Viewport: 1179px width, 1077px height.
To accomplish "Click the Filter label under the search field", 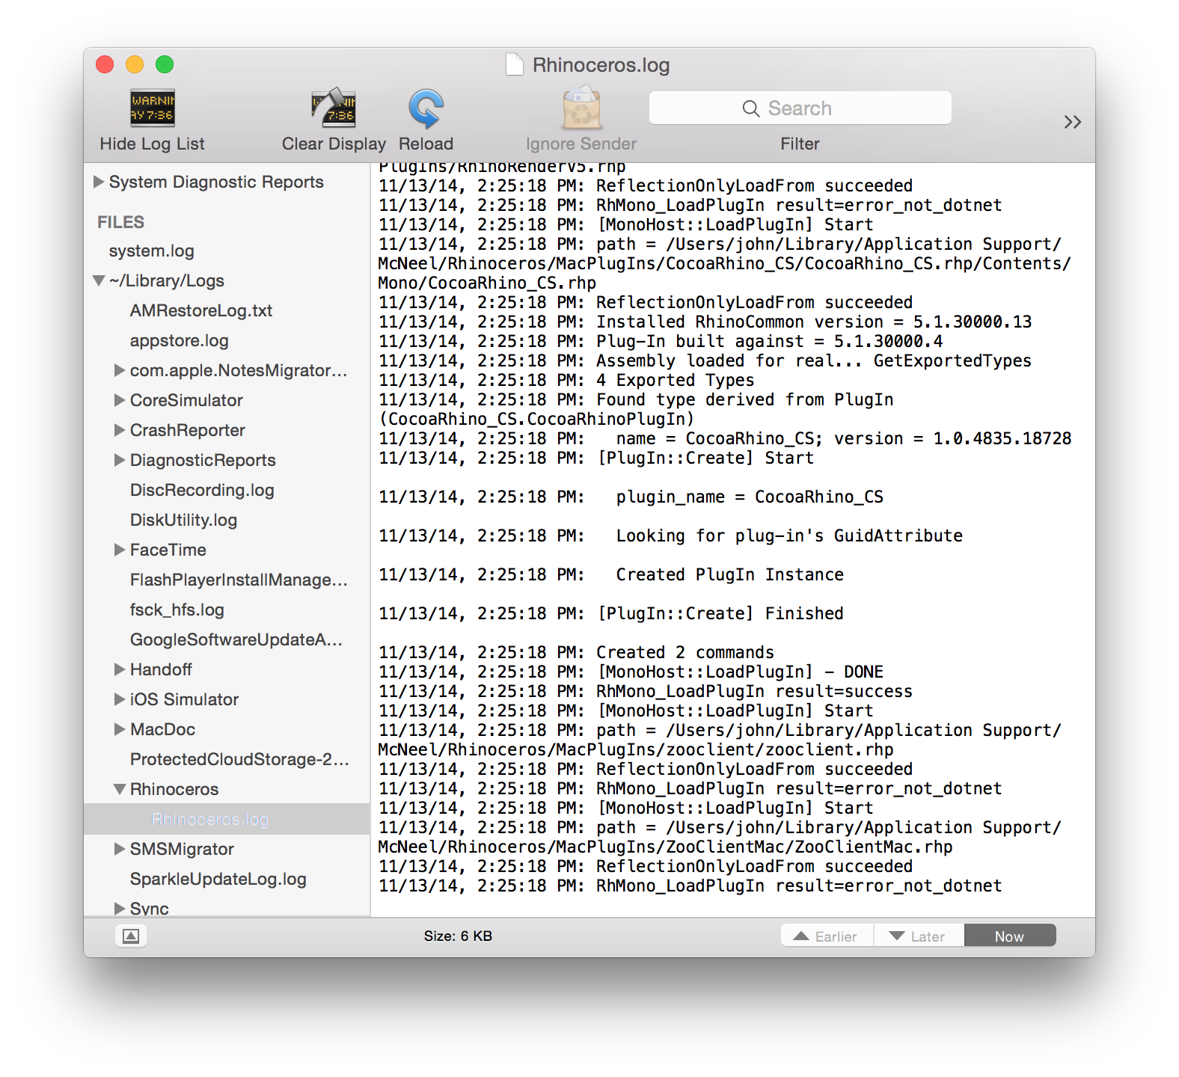I will 800,144.
